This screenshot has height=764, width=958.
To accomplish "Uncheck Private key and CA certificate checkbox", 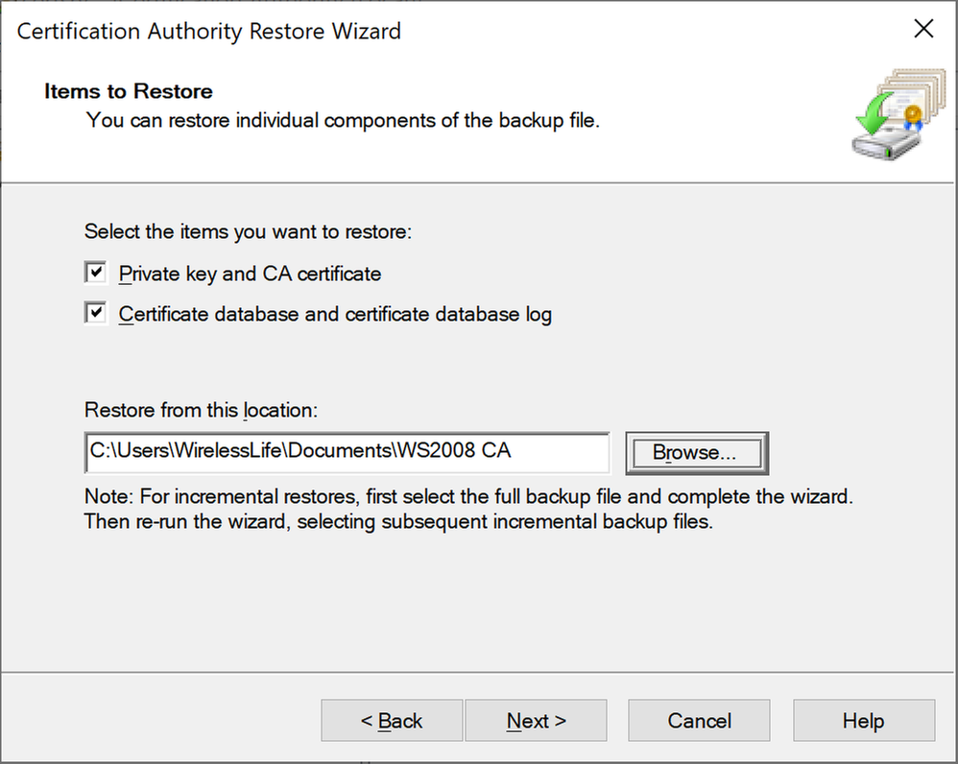I will 96,273.
